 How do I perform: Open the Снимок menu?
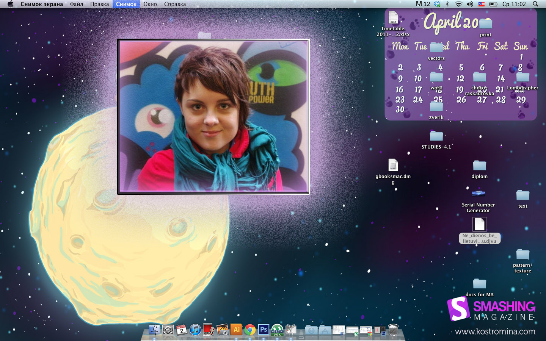pos(126,4)
